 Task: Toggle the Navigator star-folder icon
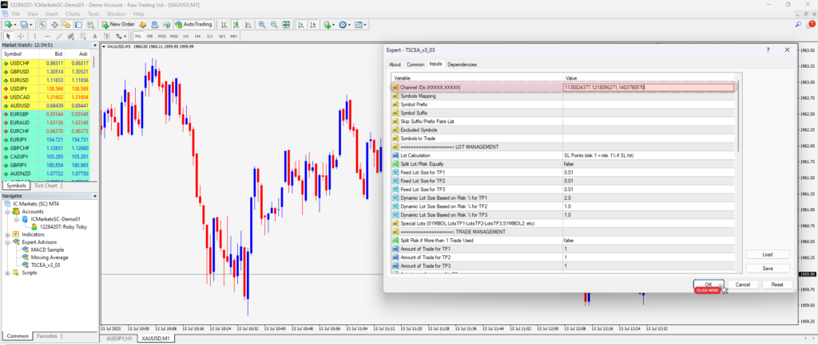[66, 25]
